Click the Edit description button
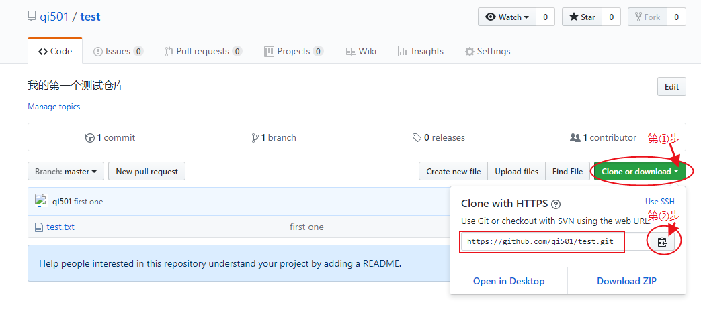 (x=671, y=87)
